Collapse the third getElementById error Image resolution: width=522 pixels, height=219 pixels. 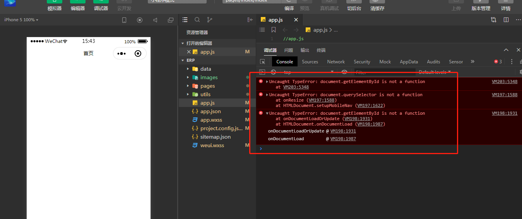pyautogui.click(x=267, y=113)
